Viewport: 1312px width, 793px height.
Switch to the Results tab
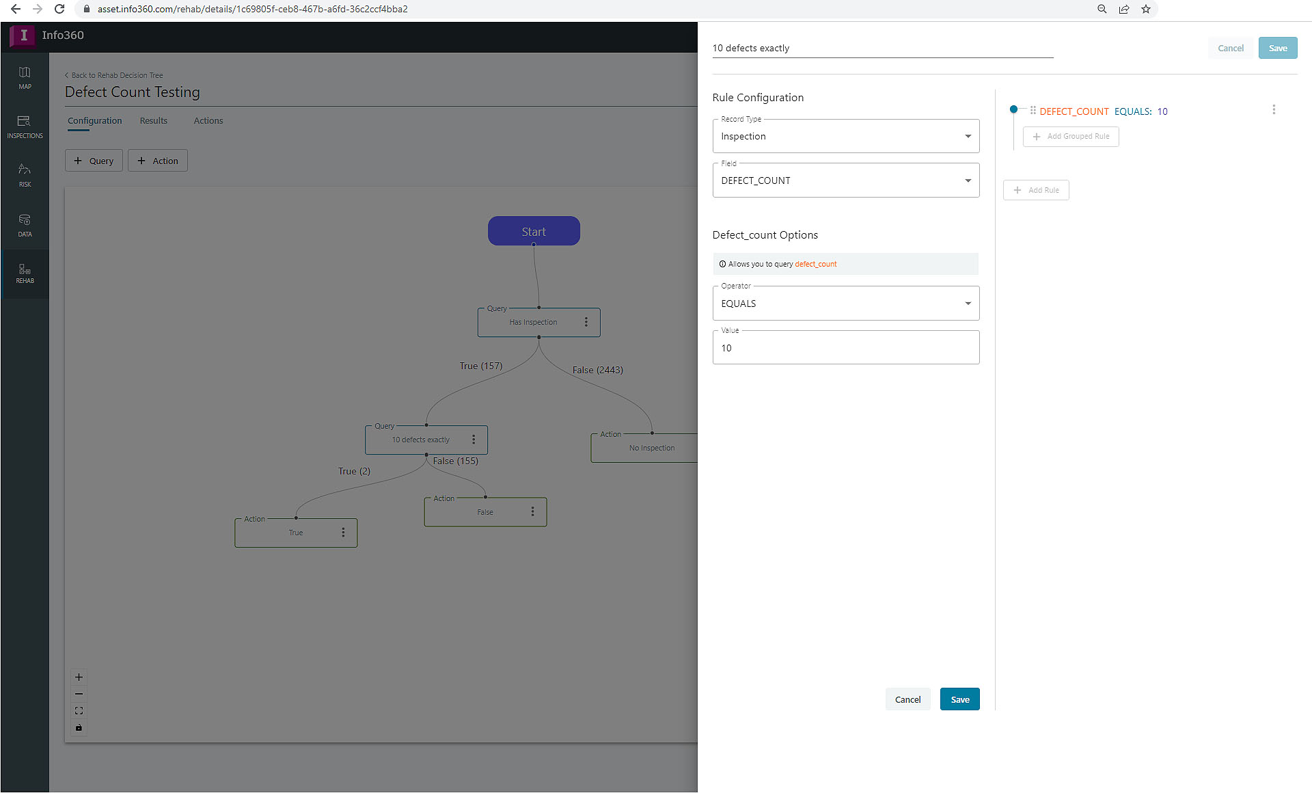pyautogui.click(x=153, y=121)
